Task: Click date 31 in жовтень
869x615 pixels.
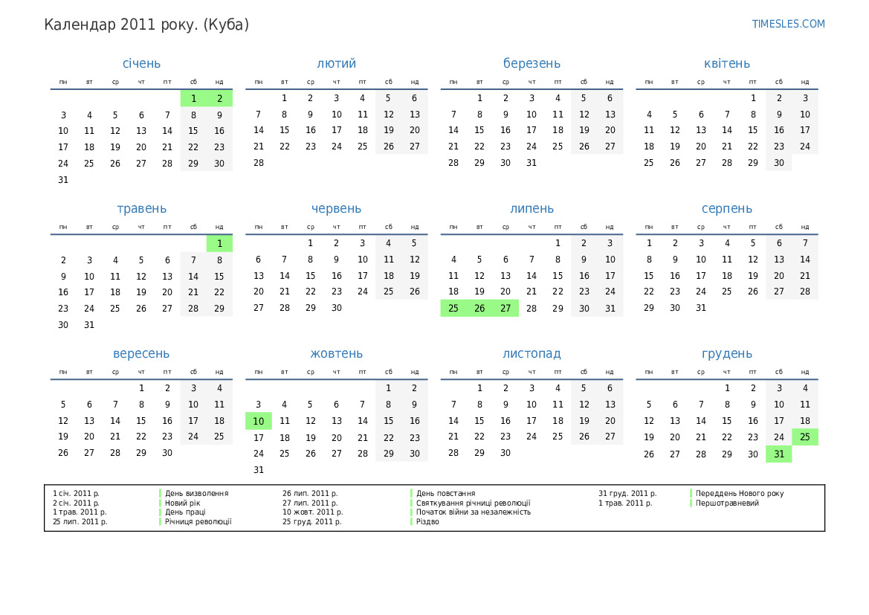Action: click(x=258, y=470)
